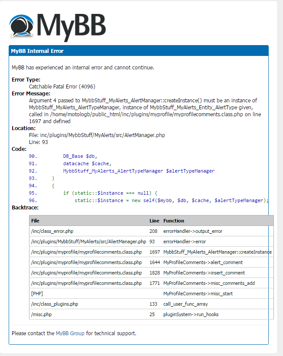
Task: Click the 'Location:' label
Action: point(23,128)
